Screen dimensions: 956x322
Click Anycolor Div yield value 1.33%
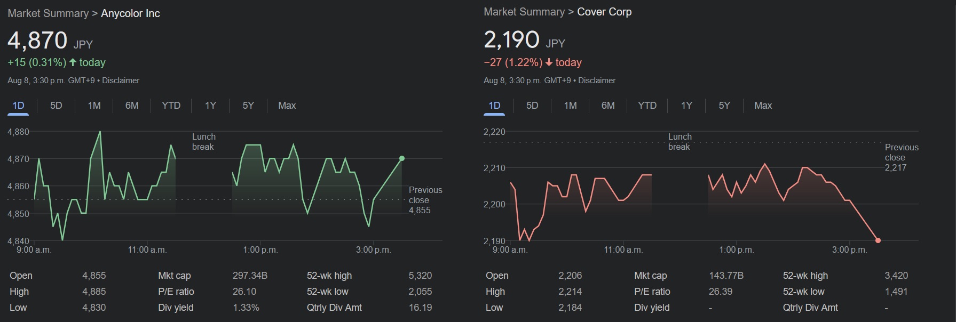(246, 308)
